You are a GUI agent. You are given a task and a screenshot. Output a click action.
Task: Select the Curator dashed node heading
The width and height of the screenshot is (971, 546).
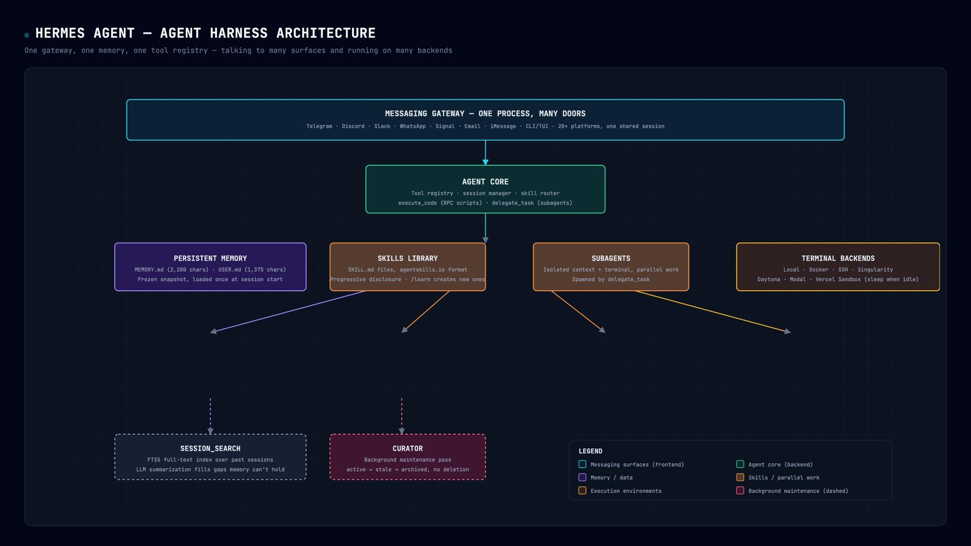point(408,448)
